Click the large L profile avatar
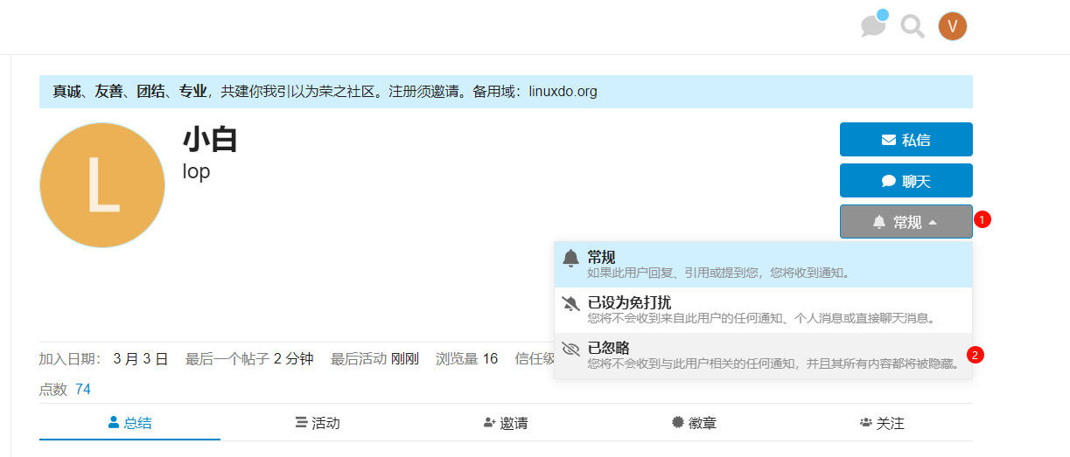Image resolution: width=1070 pixels, height=457 pixels. (x=102, y=185)
